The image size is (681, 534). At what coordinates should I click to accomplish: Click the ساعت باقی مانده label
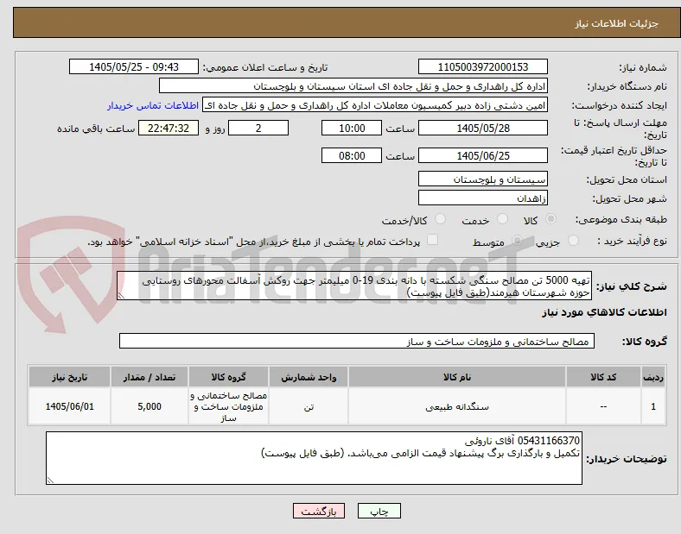(x=96, y=129)
